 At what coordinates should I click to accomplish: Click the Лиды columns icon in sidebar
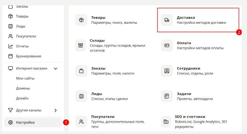(10, 26)
